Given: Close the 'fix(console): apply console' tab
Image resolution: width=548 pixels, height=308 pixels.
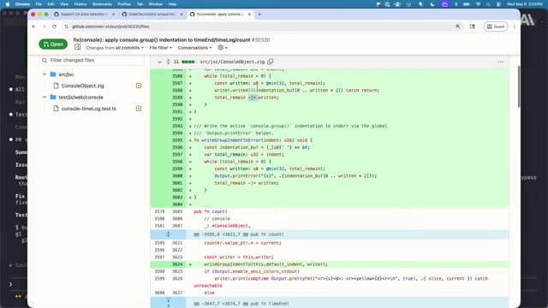Looking at the screenshot, I should click(x=249, y=15).
